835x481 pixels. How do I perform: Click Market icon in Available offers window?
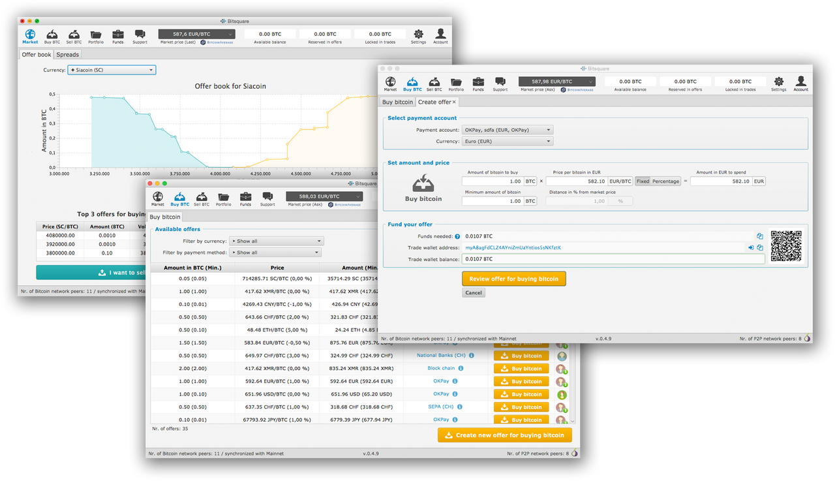click(x=158, y=199)
